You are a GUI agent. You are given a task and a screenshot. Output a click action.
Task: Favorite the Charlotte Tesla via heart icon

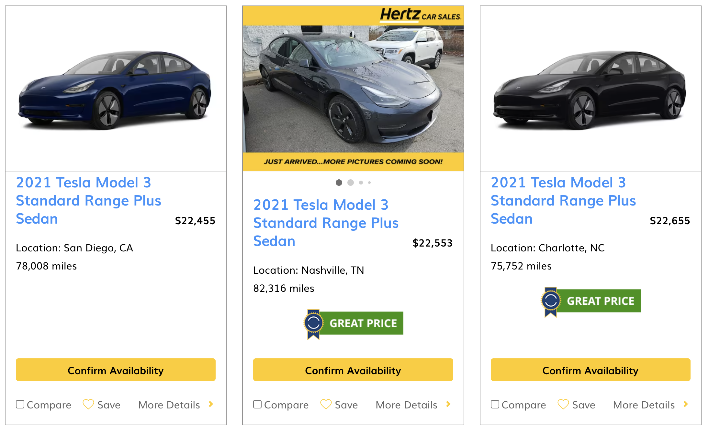(563, 404)
